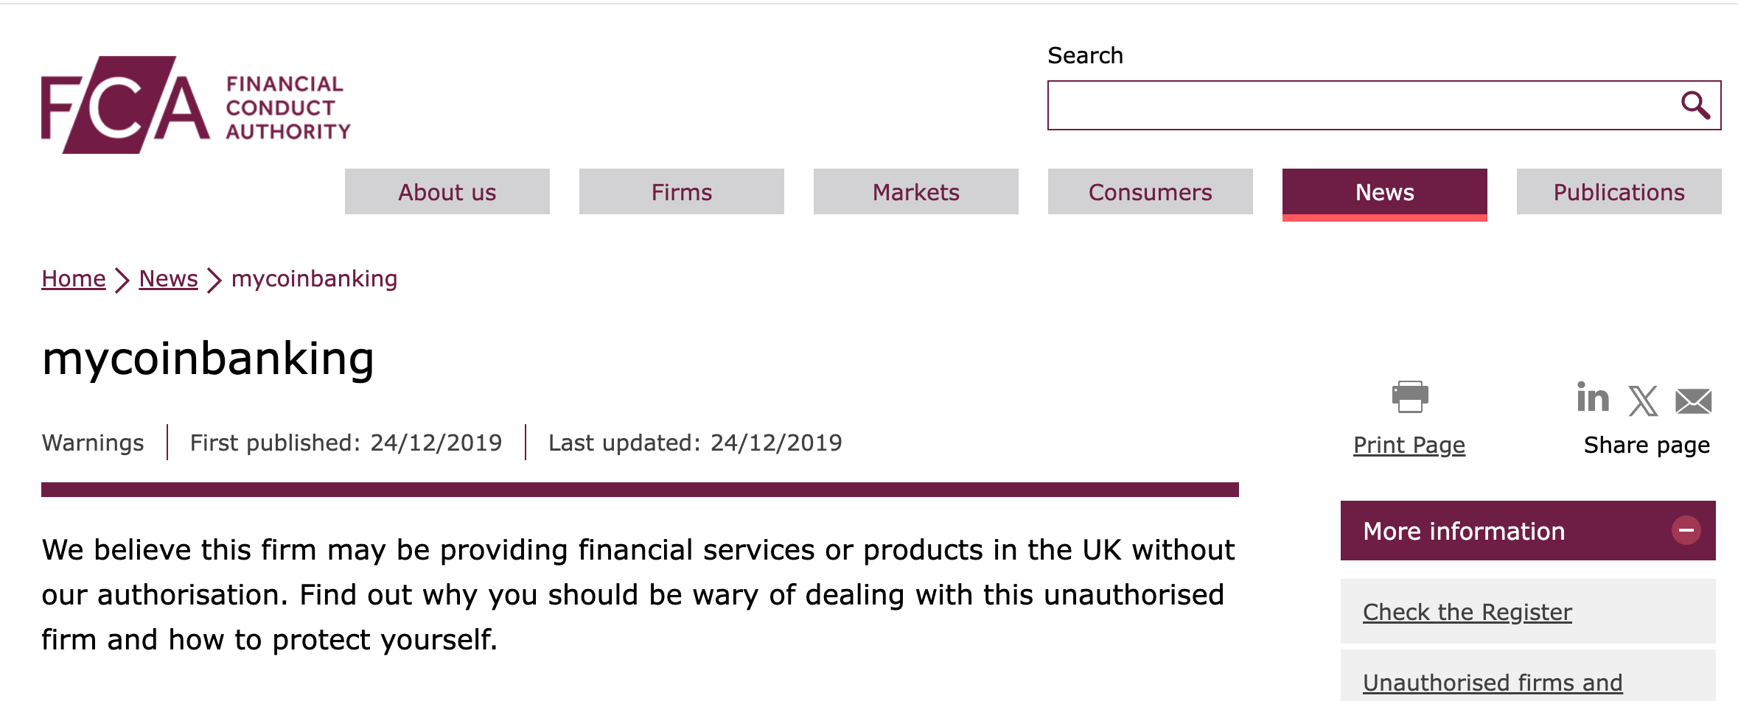
Task: Open Unauthorised firms and link
Action: [1493, 683]
